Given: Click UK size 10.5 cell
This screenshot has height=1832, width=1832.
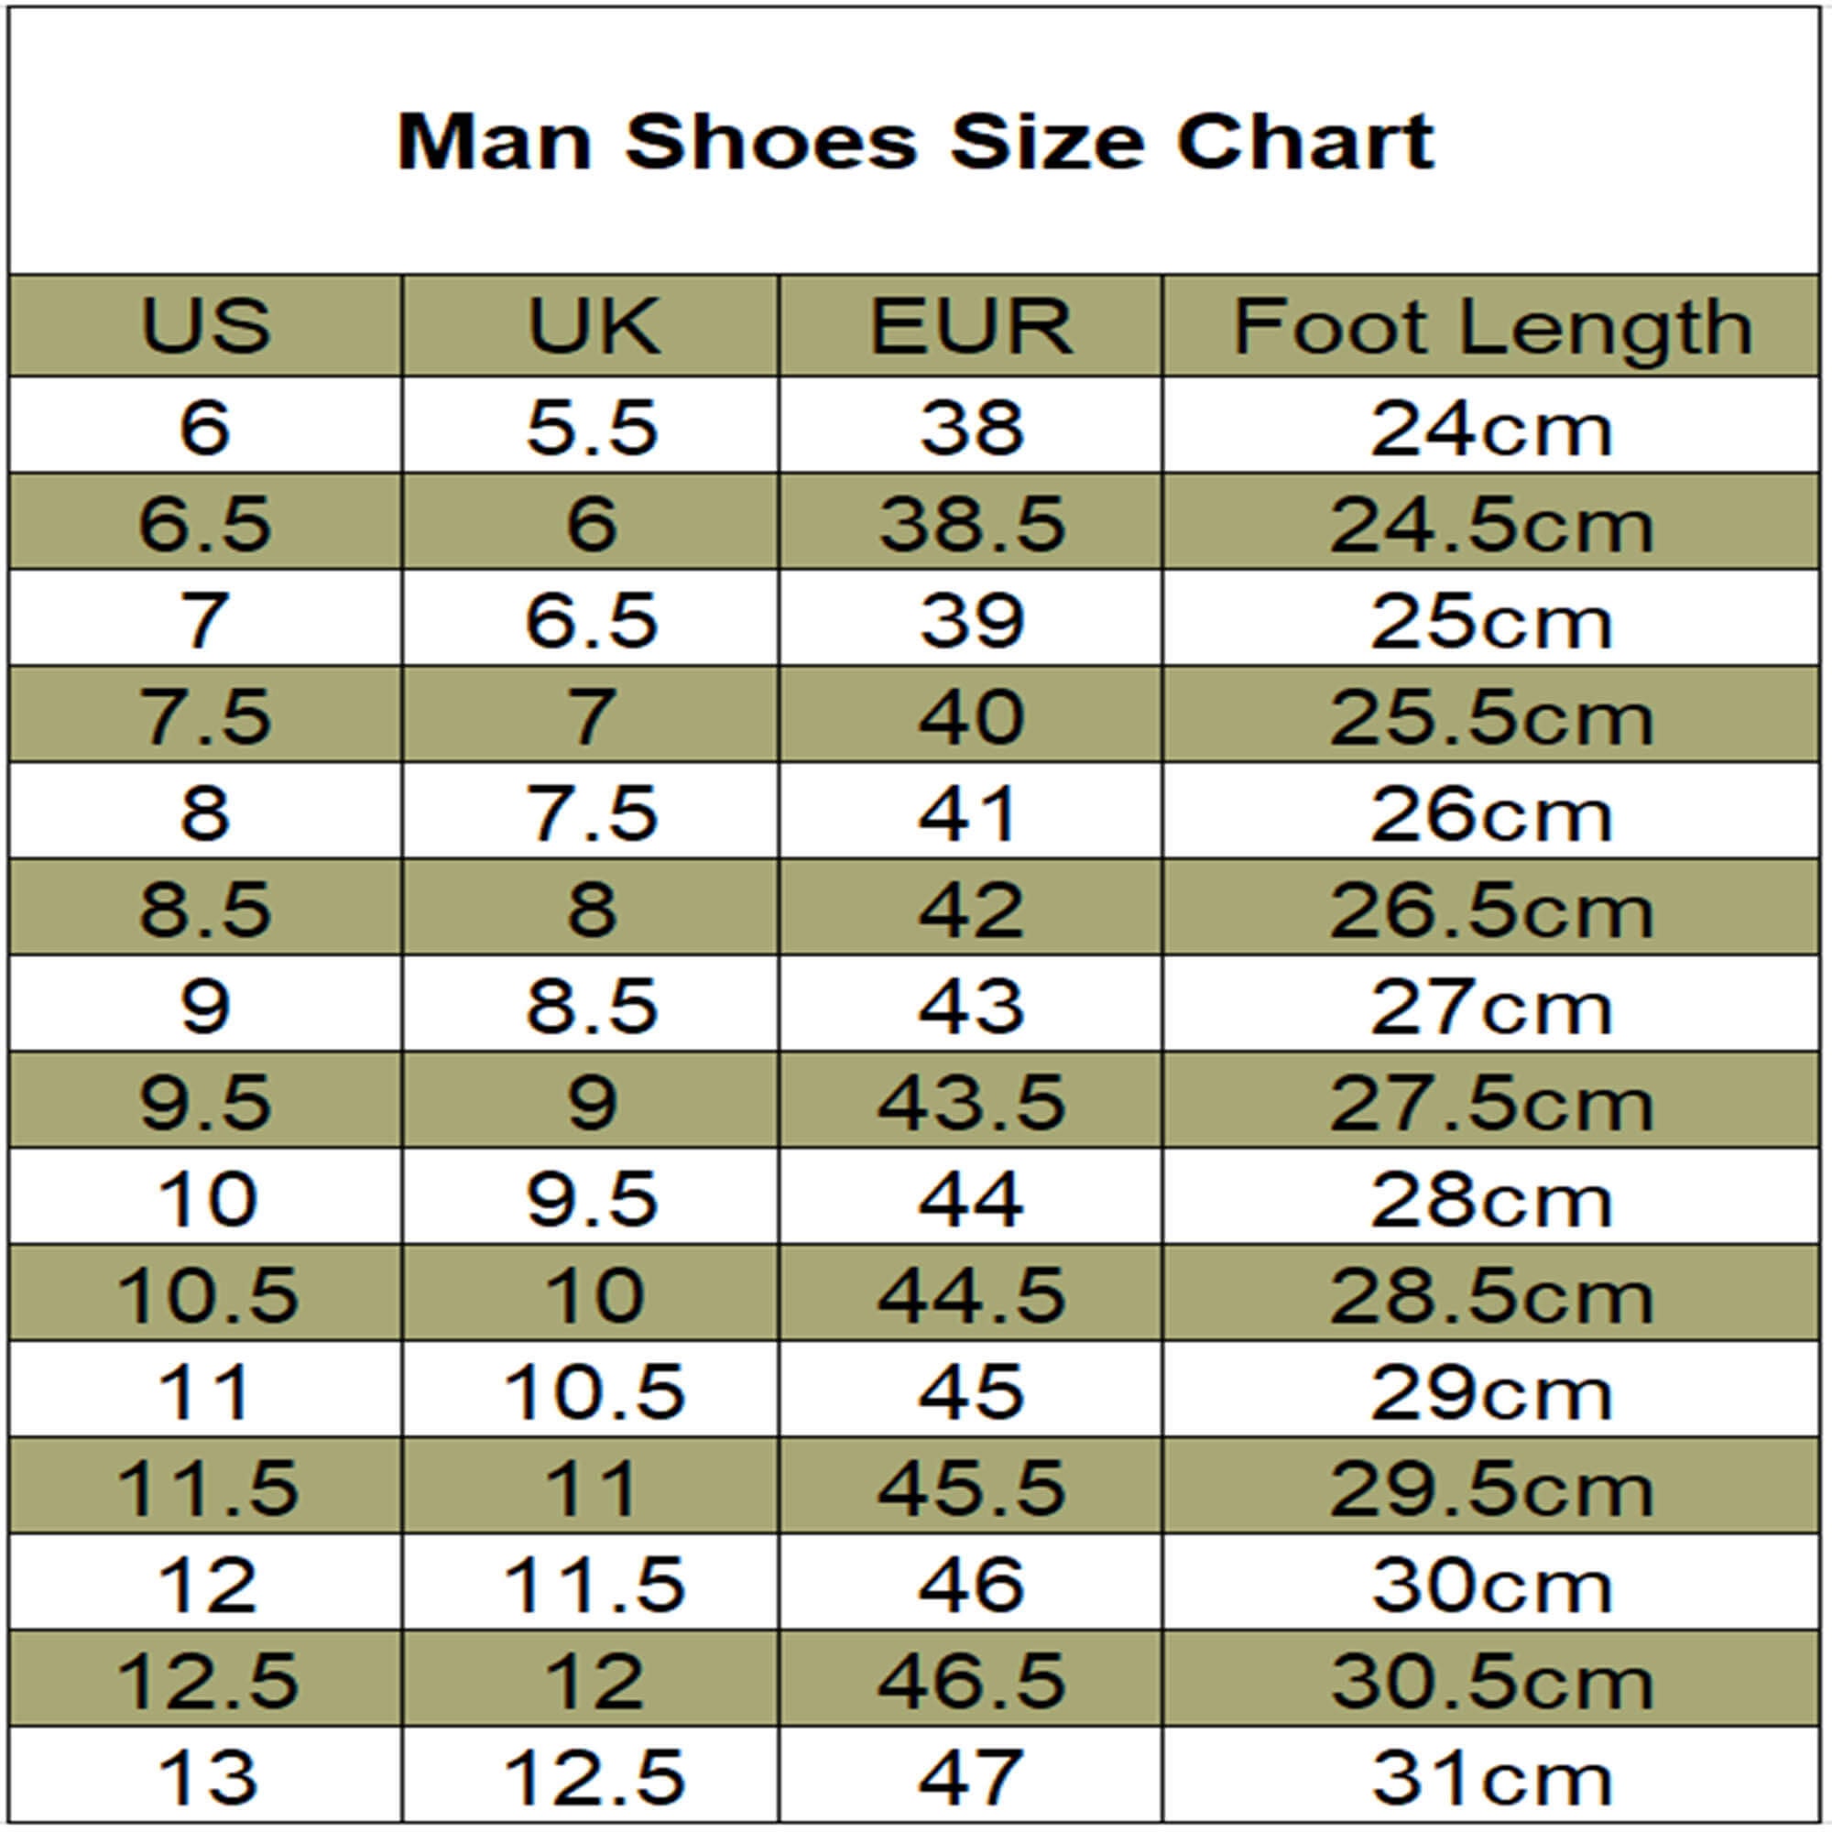Looking at the screenshot, I should pyautogui.click(x=591, y=1391).
